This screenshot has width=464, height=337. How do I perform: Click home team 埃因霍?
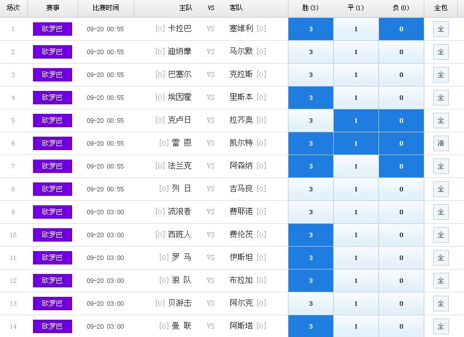[x=179, y=97]
